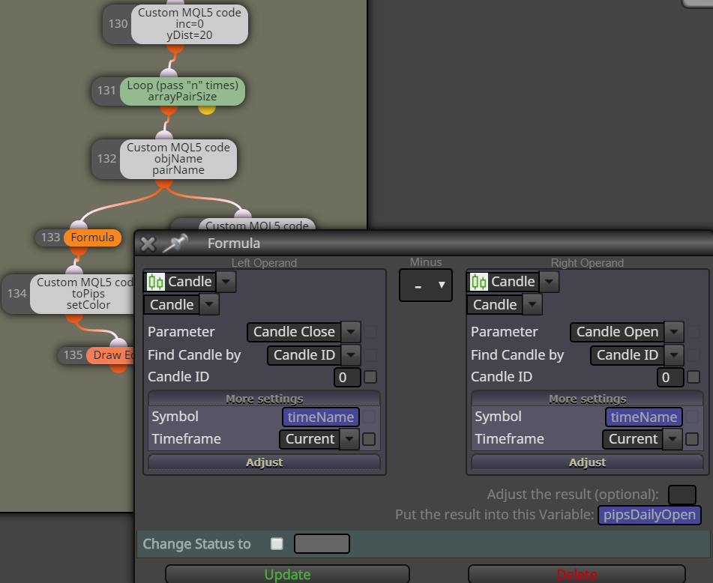Open Candle Open parameter dropdown

(x=674, y=332)
